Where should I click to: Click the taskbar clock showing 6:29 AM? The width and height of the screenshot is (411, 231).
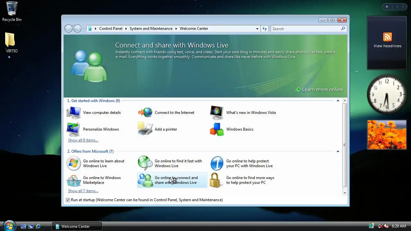[x=399, y=226]
